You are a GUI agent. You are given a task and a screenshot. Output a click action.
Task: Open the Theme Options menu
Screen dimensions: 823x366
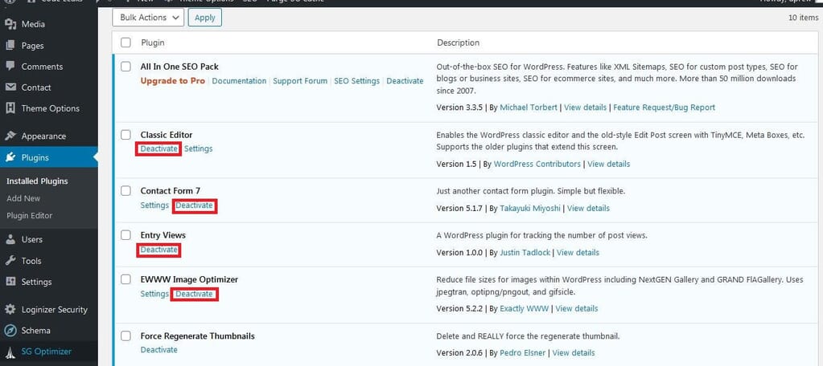[51, 108]
